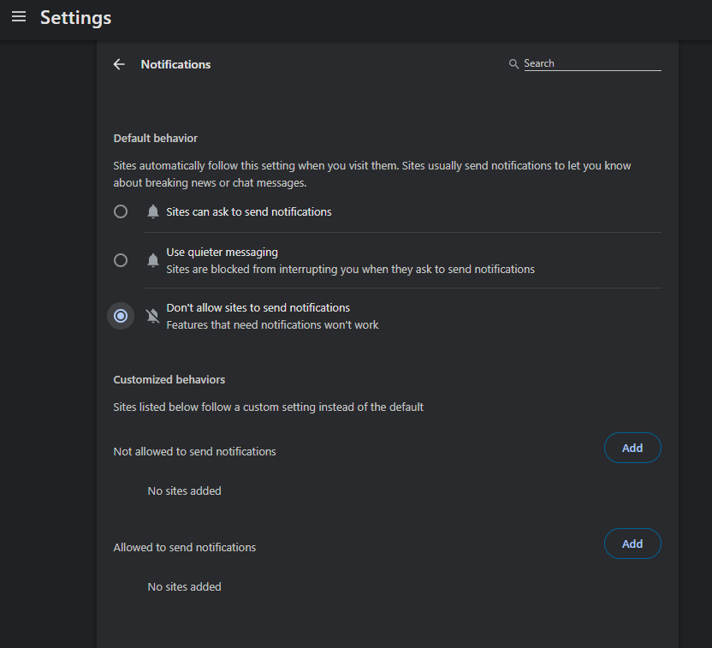This screenshot has width=712, height=648.
Task: Select Sites can ask radio button
Action: coord(121,211)
